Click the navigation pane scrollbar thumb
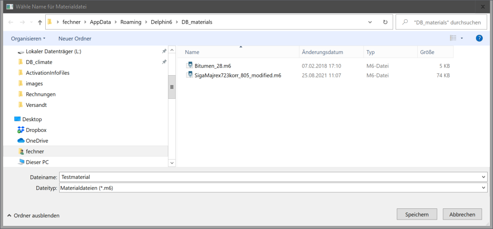This screenshot has height=229, width=493. 172,87
